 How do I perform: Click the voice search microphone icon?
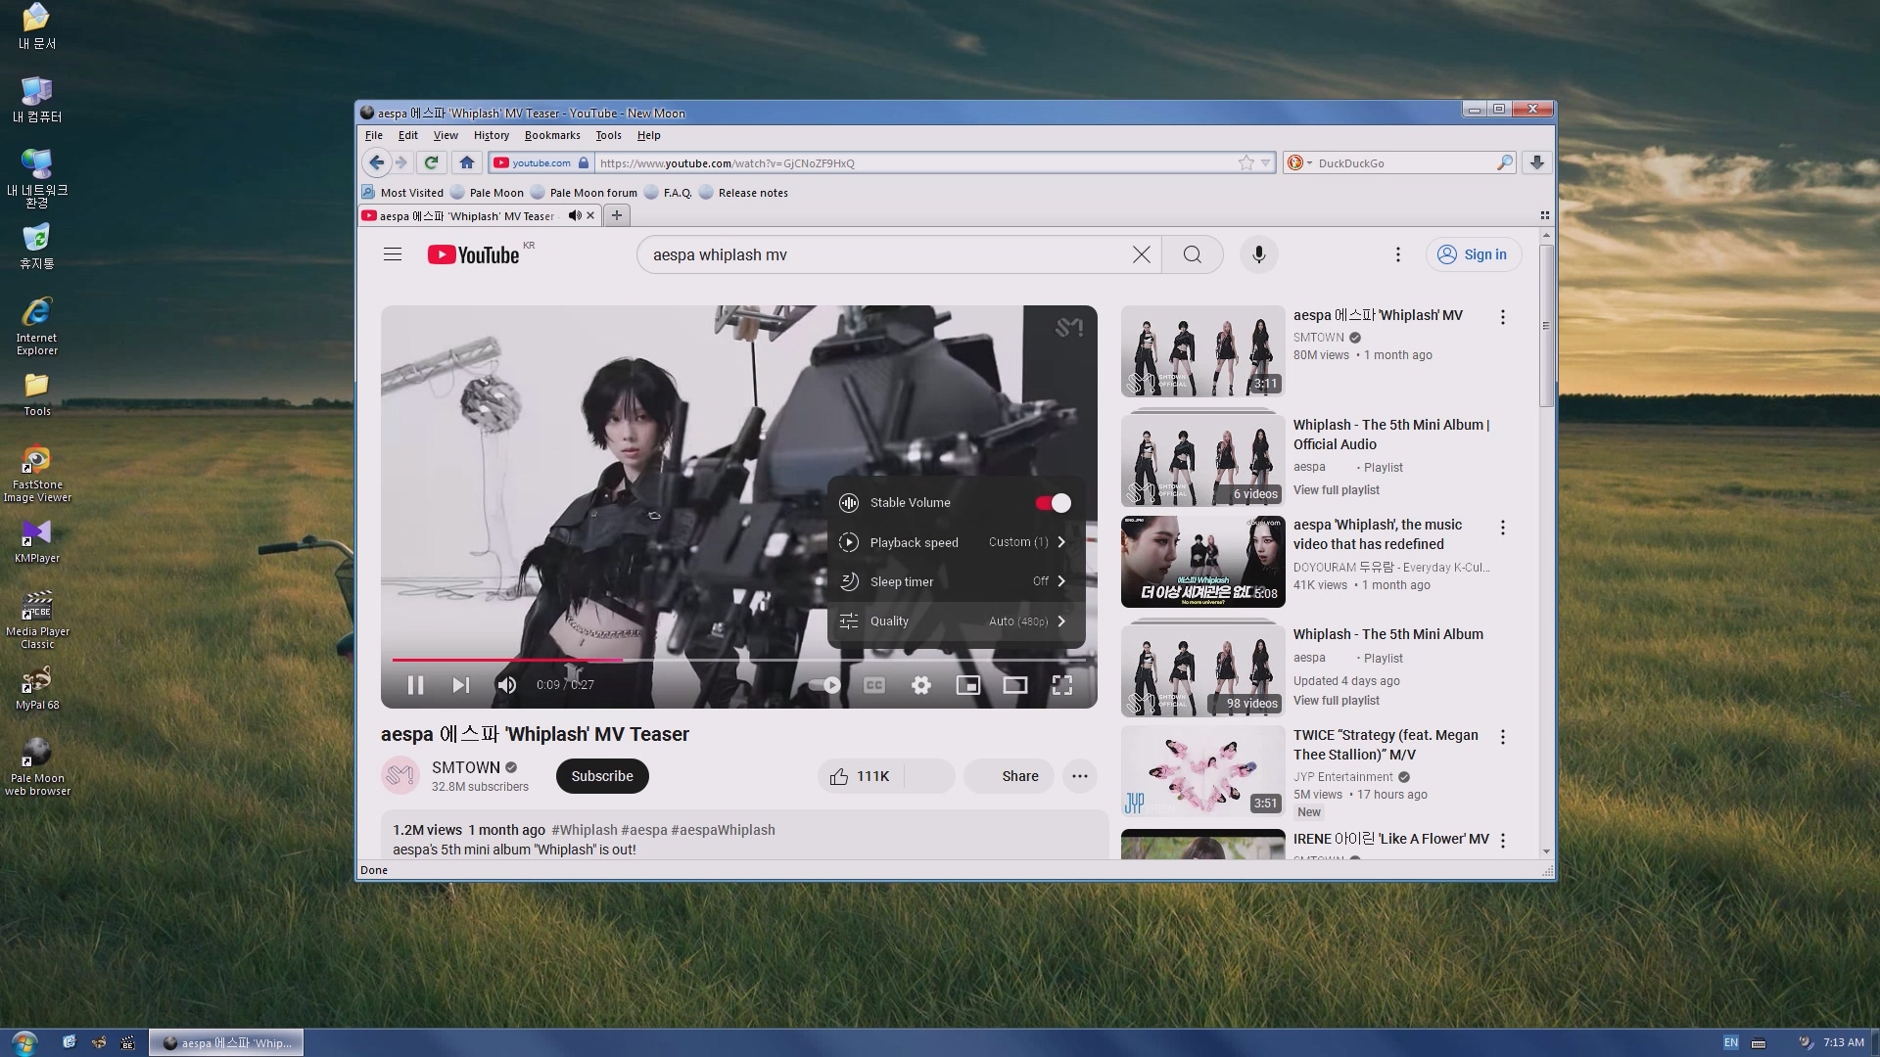click(1258, 254)
